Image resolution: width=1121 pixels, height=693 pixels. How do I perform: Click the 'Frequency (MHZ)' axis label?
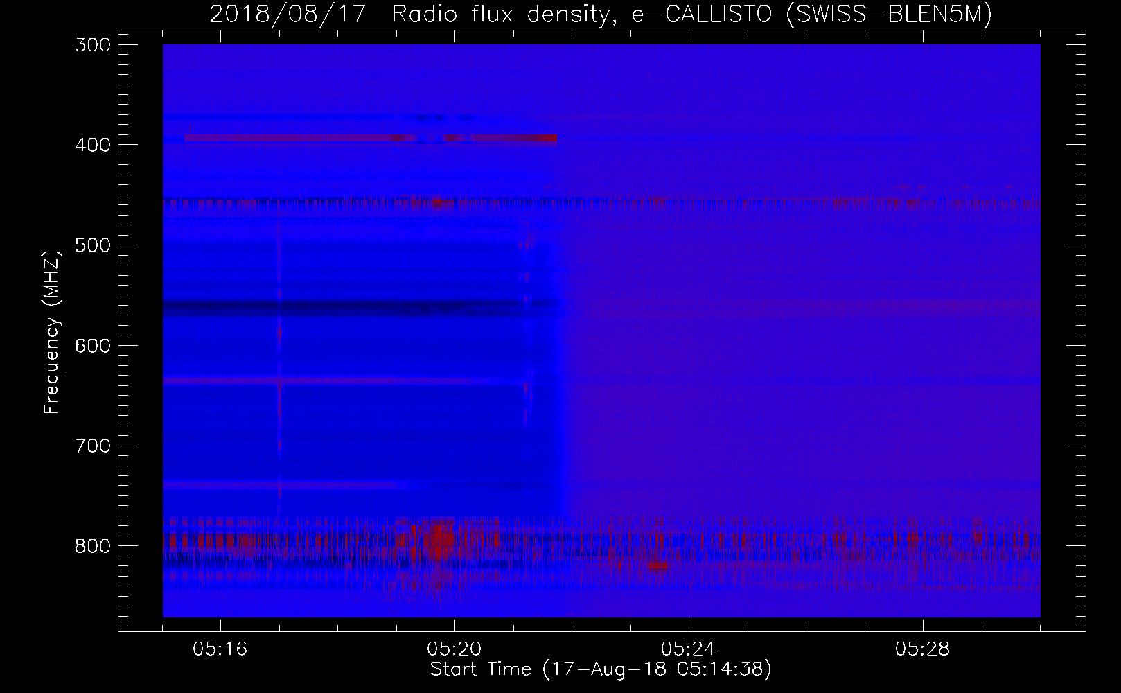click(x=52, y=331)
